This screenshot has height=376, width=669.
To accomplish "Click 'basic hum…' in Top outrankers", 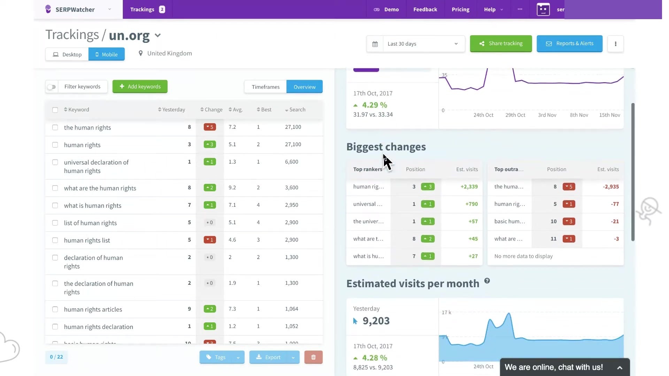I will click(509, 222).
